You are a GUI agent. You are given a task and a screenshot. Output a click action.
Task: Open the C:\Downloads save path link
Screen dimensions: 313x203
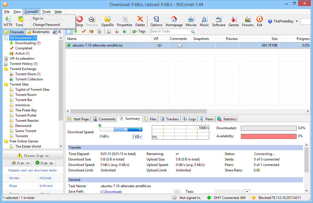111,192
